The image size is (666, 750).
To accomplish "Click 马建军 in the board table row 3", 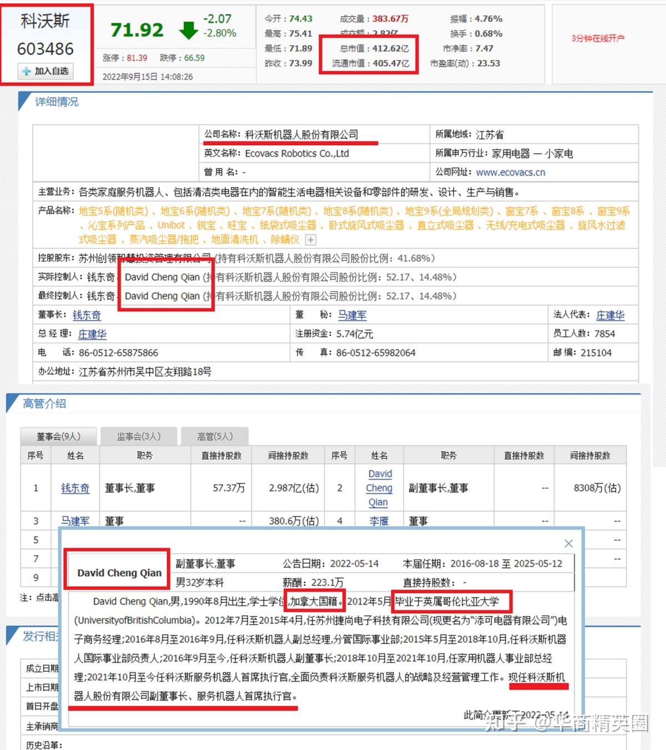I will click(75, 521).
